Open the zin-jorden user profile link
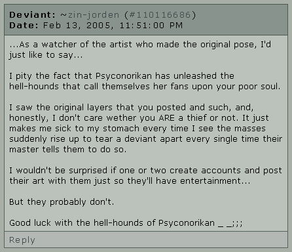 pos(94,15)
